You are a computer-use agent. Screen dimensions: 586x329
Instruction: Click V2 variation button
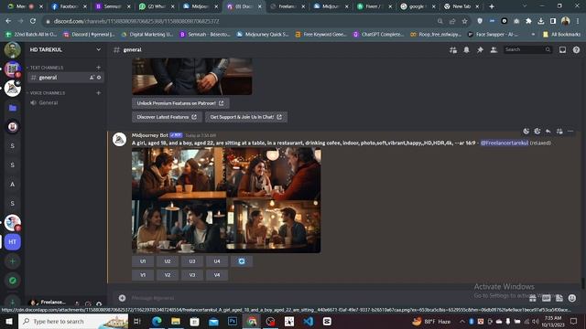point(168,275)
